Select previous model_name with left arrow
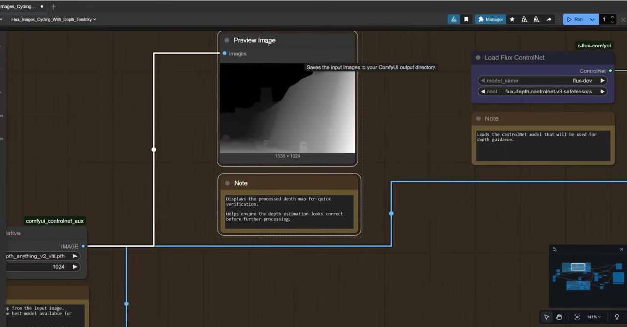Image resolution: width=627 pixels, height=327 pixels. click(482, 81)
